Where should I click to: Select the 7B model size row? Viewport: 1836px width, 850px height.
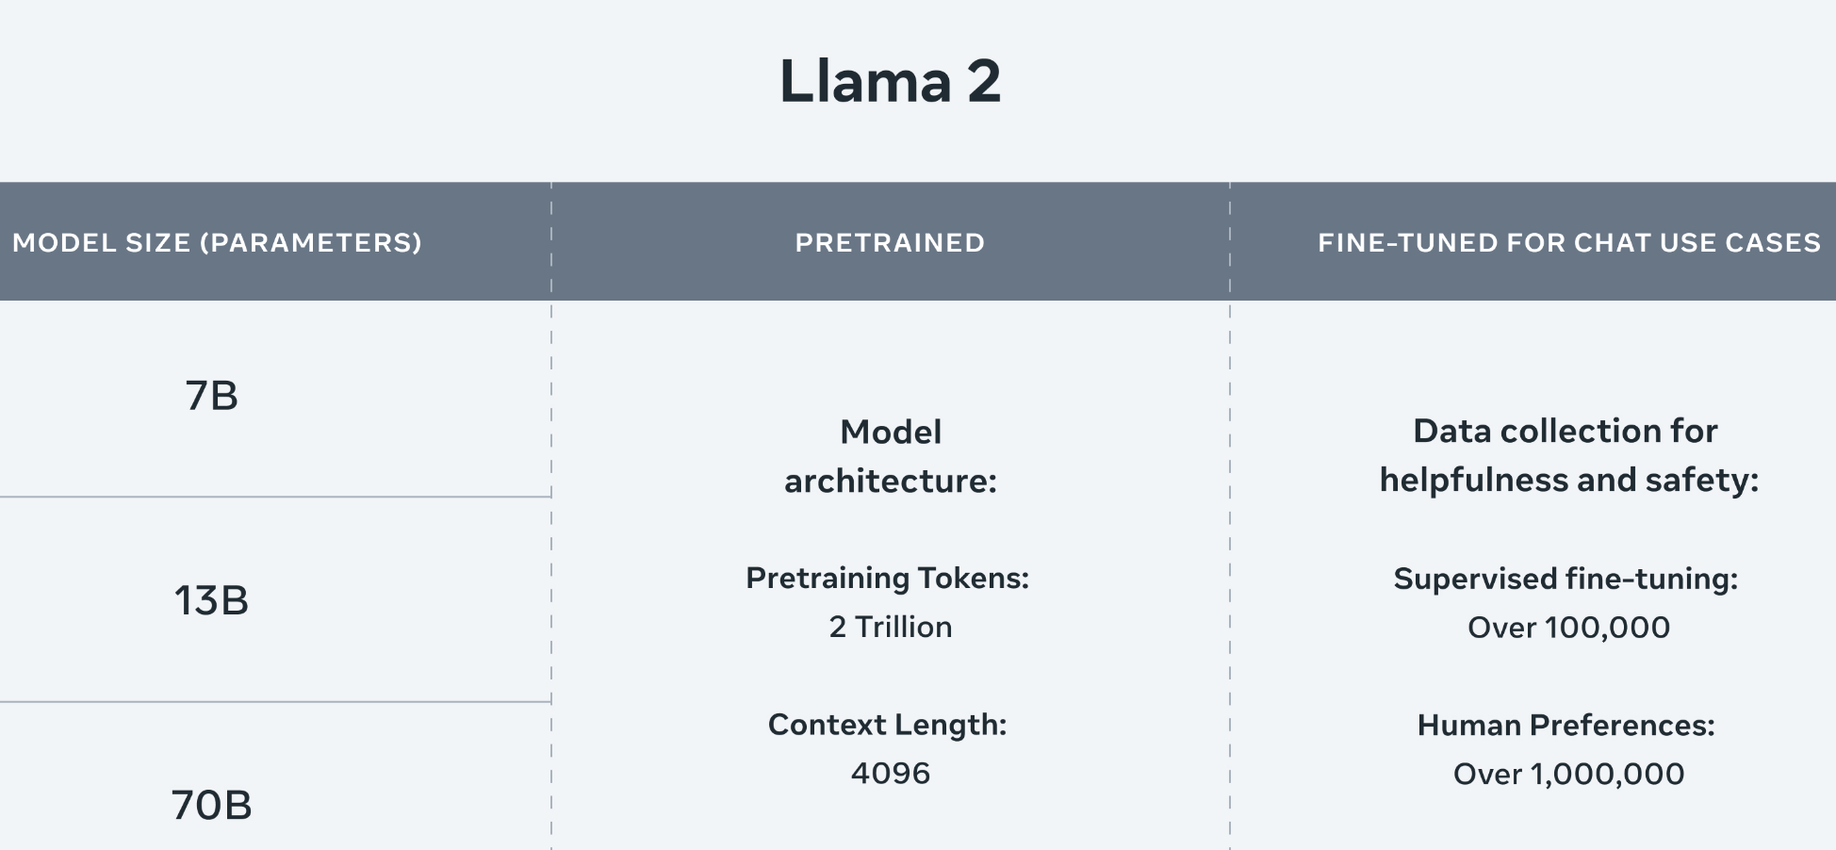click(x=212, y=396)
